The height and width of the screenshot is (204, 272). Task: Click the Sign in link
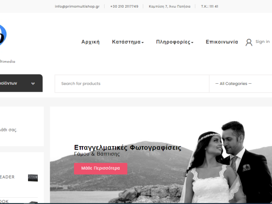pyautogui.click(x=262, y=42)
